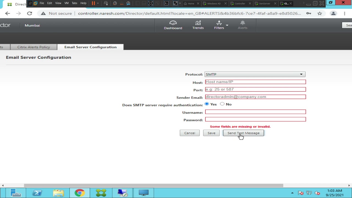Click the Sender Email field
The image size is (352, 198).
coord(255,97)
